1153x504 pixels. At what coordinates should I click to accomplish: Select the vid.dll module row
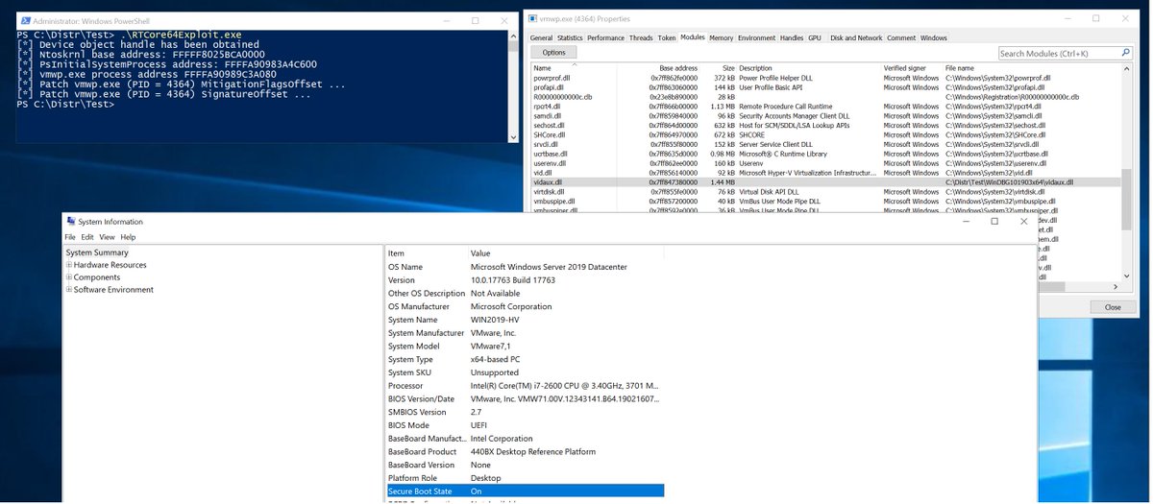coord(825,173)
